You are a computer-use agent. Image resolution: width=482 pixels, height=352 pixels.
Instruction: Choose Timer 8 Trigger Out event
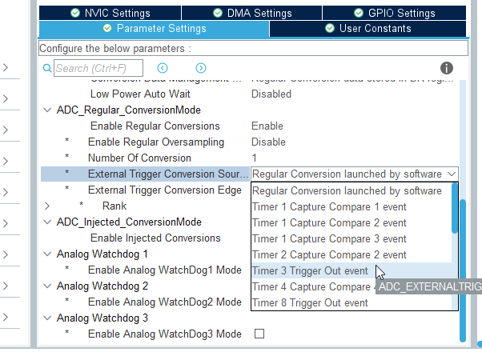coord(351,302)
